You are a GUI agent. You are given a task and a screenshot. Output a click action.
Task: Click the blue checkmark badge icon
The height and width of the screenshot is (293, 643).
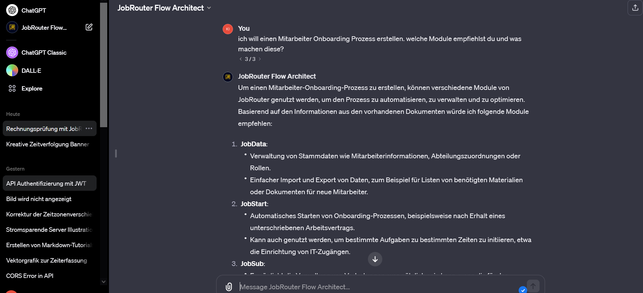[x=523, y=290]
